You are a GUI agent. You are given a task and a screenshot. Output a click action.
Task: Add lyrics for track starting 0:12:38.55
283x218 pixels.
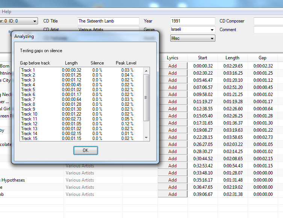click(x=173, y=109)
